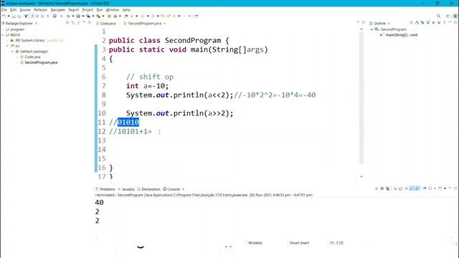The height and width of the screenshot is (258, 459).
Task: Toggle Hide Static Members in Outline
Action: (428, 22)
